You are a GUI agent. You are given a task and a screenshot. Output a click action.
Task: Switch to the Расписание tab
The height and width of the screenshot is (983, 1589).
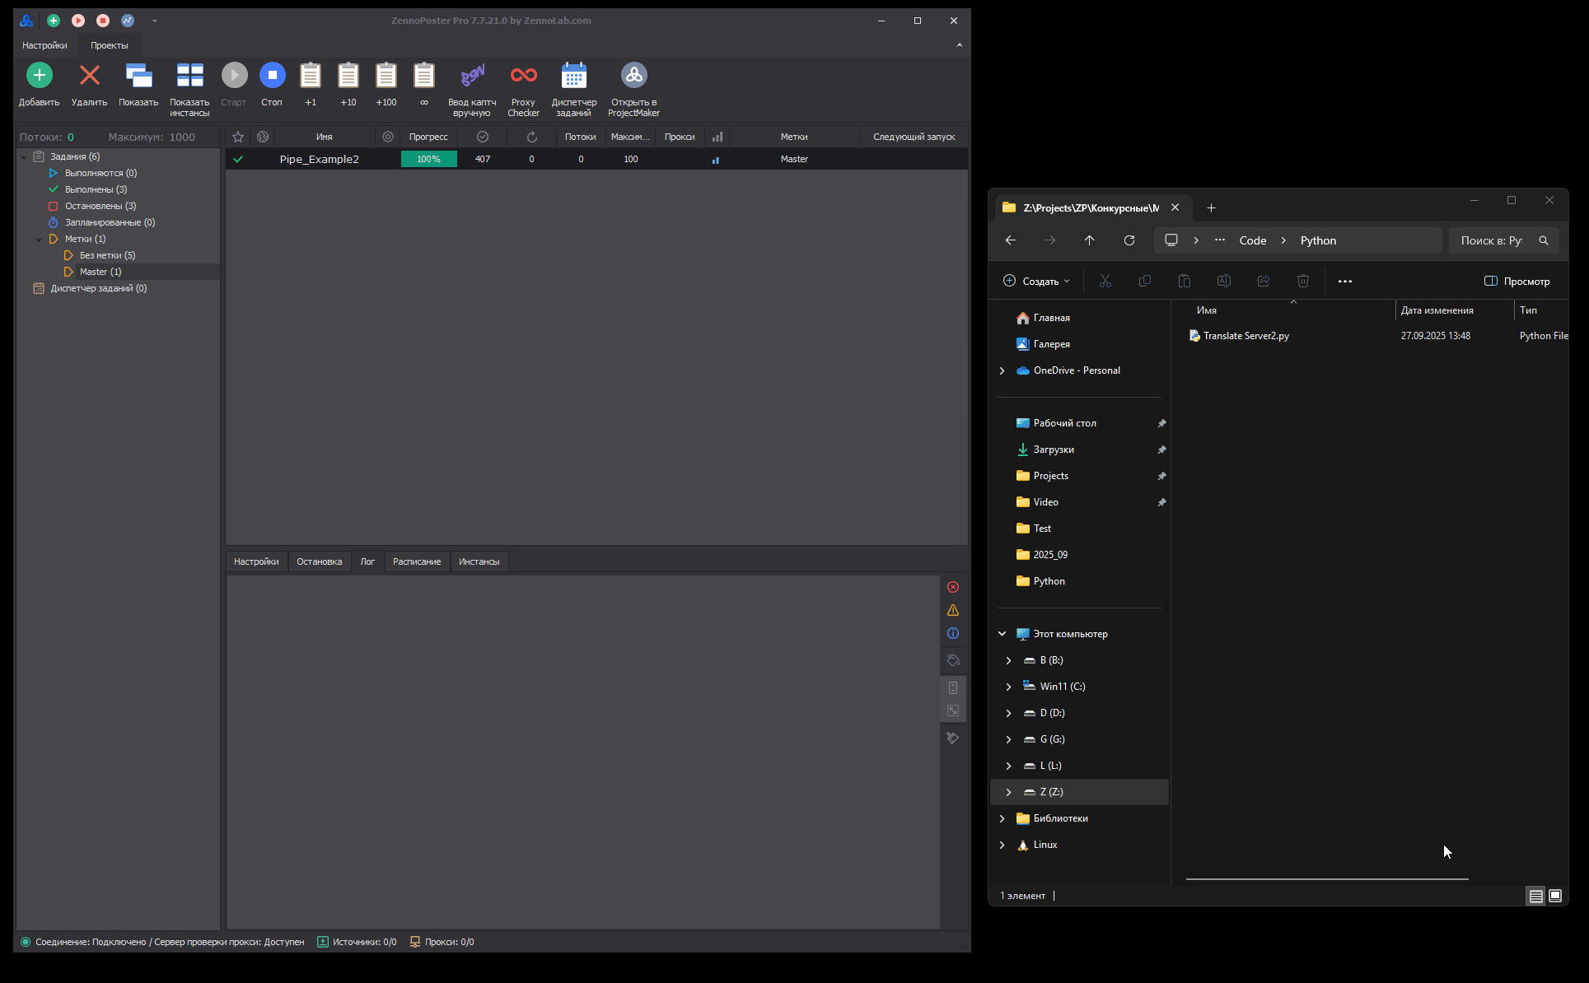pos(416,561)
